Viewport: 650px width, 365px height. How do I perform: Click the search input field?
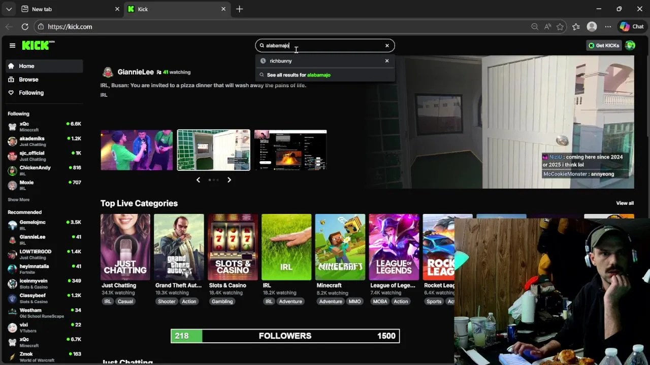(325, 46)
